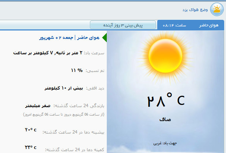Click the green triangle marker beside the heading
This screenshot has height=153, width=226.
pyautogui.click(x=104, y=37)
